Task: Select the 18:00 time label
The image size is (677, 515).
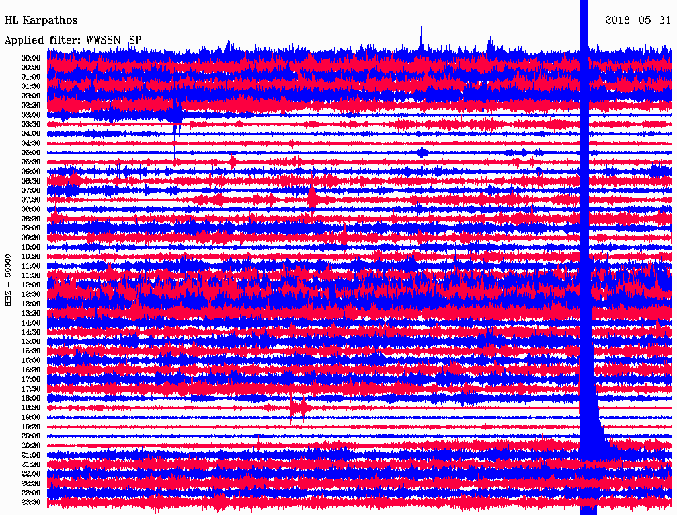Action: (31, 398)
